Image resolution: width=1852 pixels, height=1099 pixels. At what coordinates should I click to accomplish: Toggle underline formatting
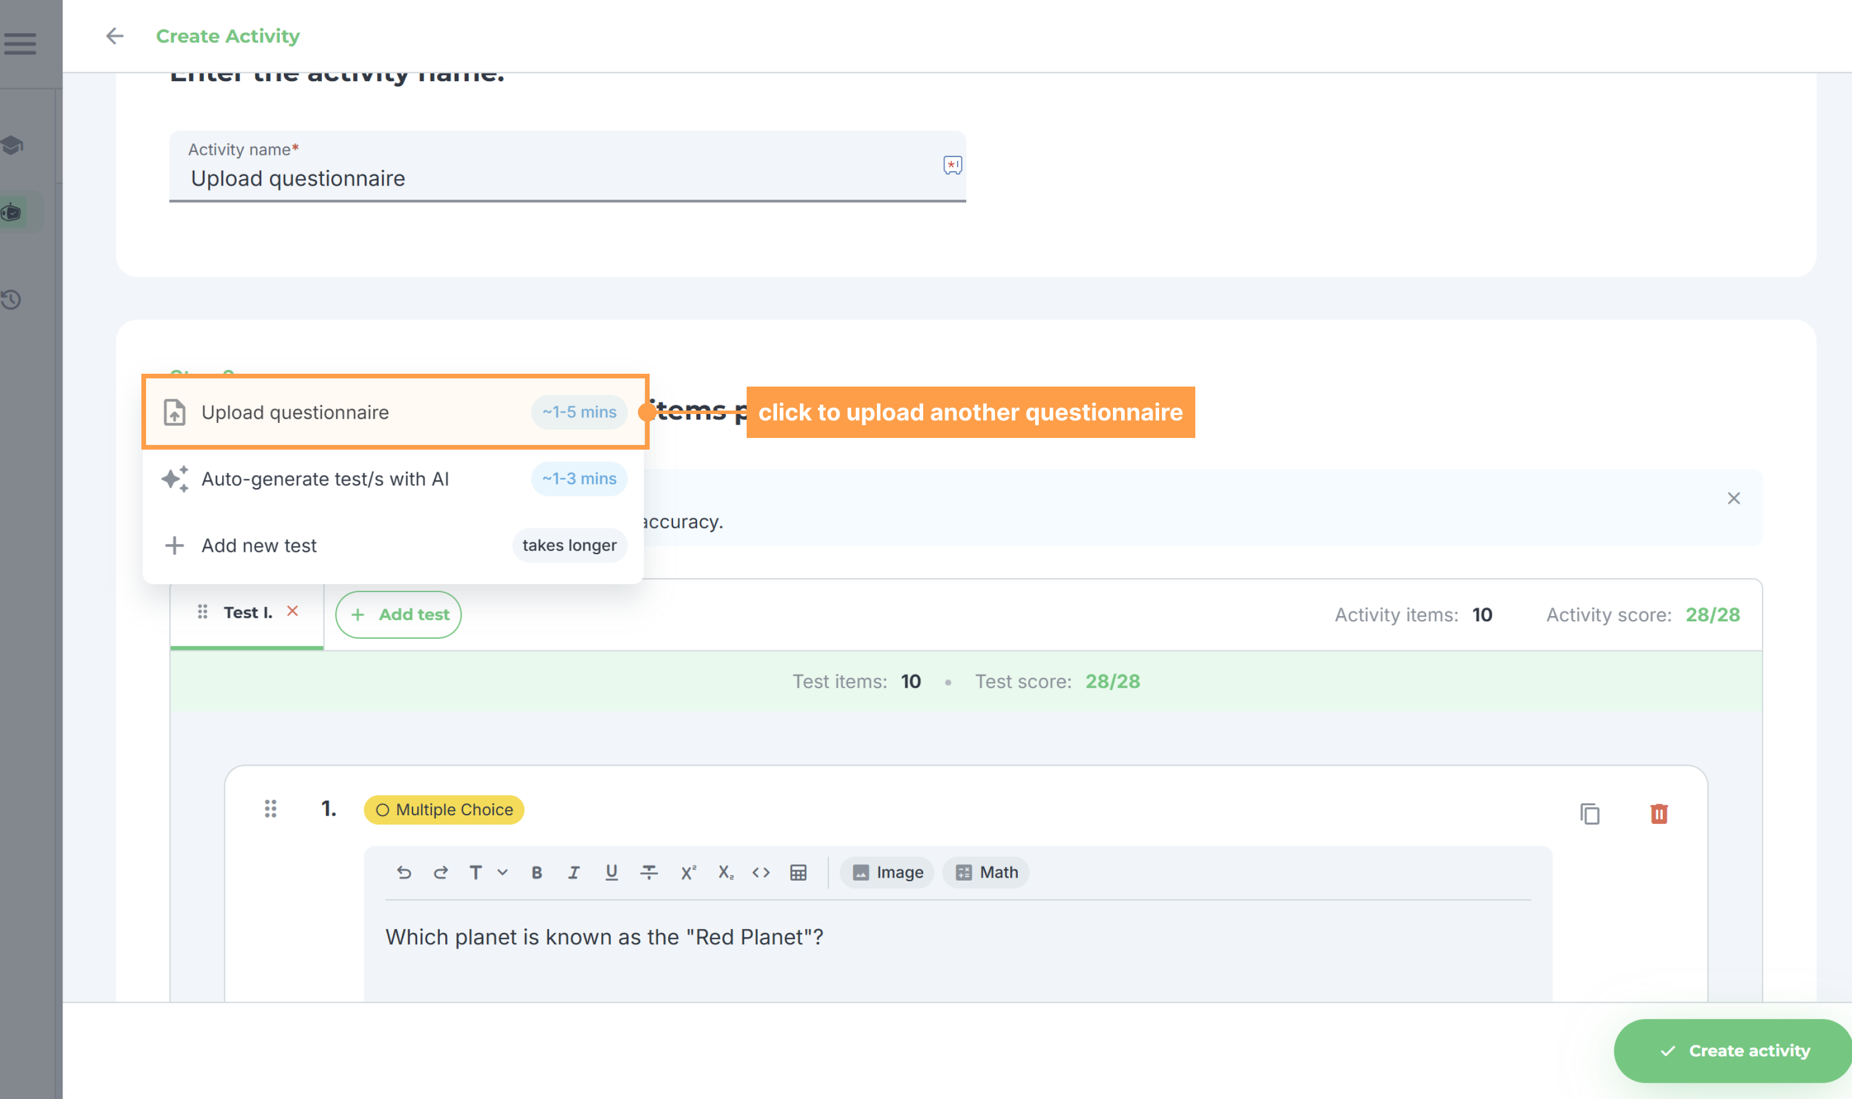pyautogui.click(x=611, y=872)
